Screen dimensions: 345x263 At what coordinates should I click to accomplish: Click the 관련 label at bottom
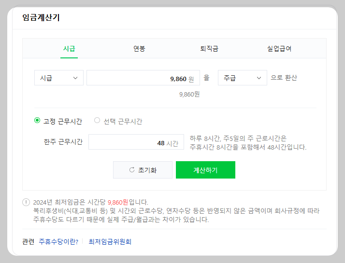[28, 242]
